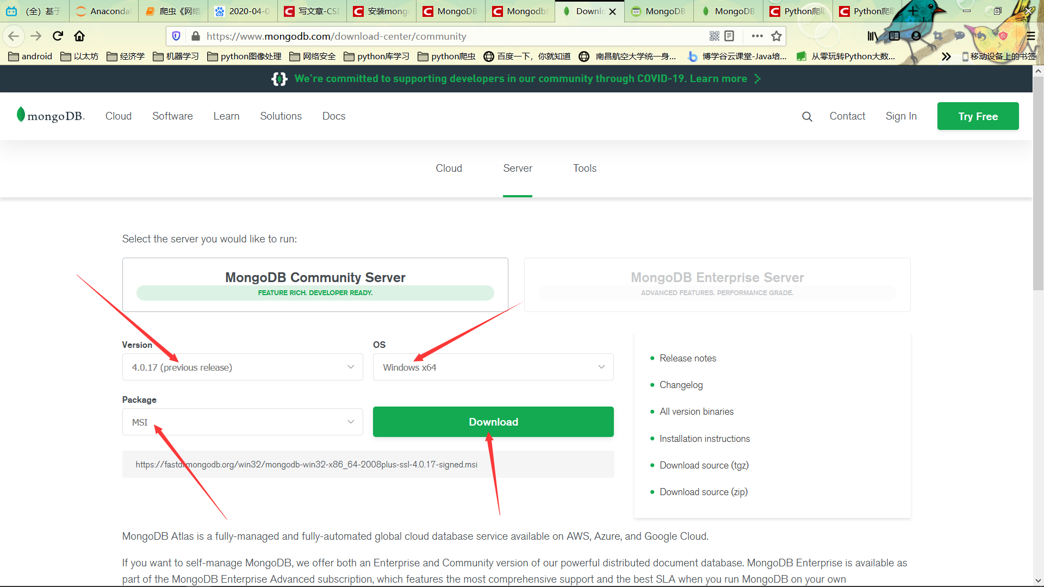Click Download source (tgz) link
Viewport: 1044px width, 587px height.
pos(704,465)
